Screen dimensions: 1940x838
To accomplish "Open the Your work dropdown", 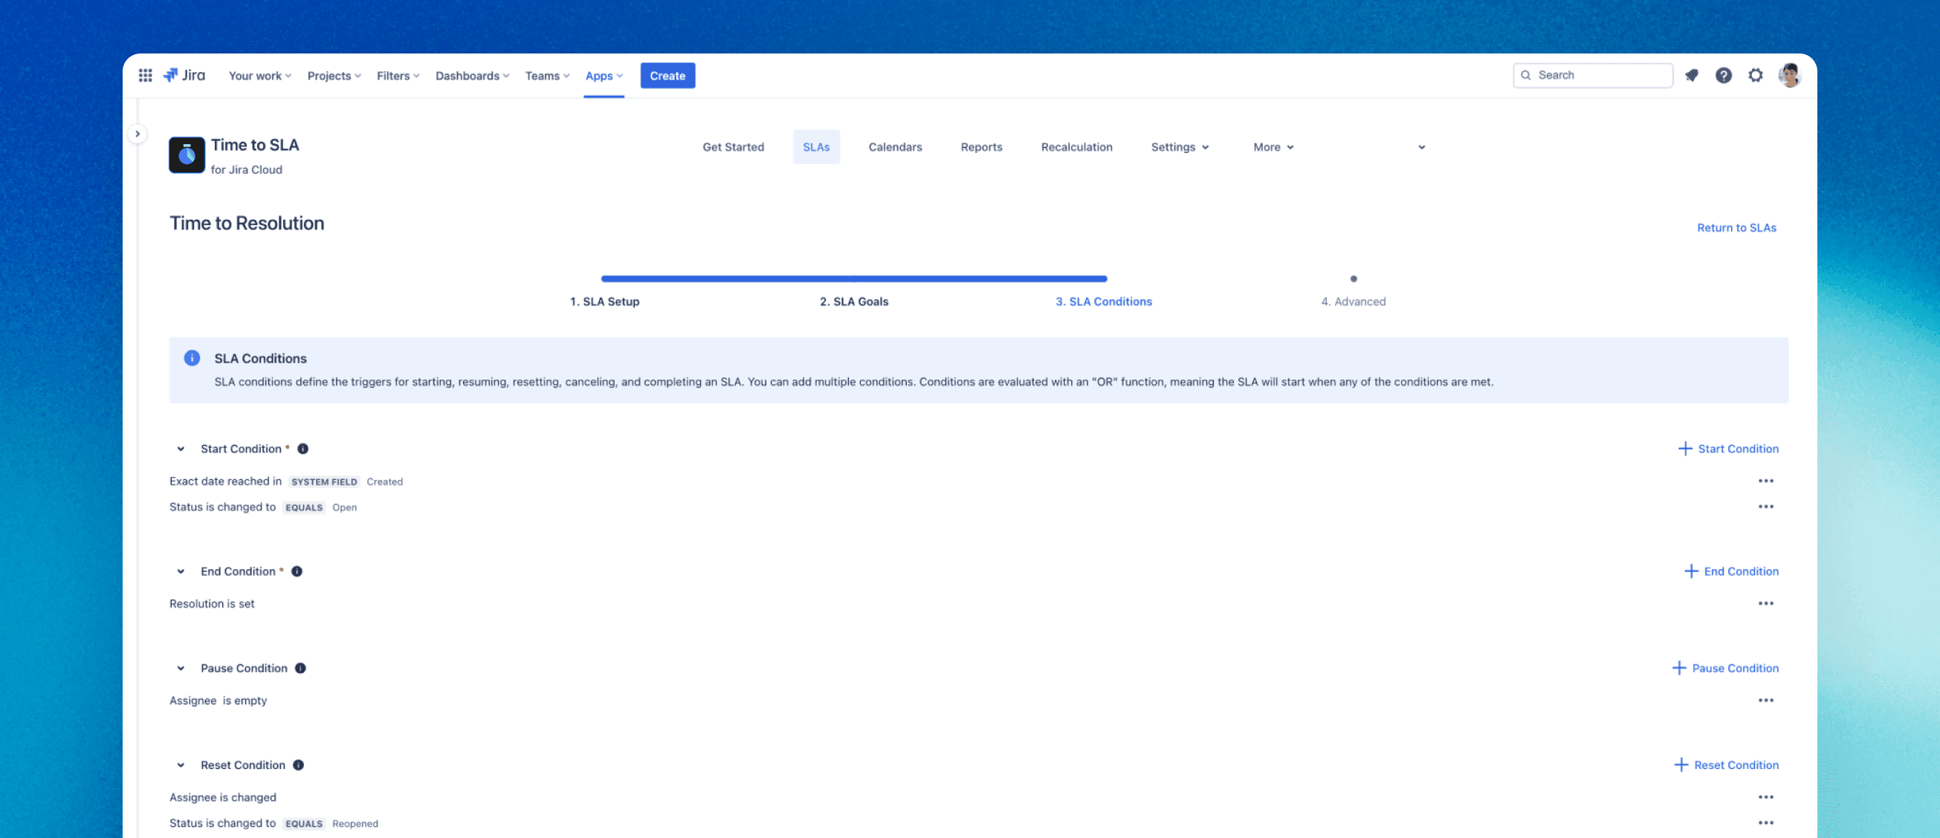I will pyautogui.click(x=260, y=76).
